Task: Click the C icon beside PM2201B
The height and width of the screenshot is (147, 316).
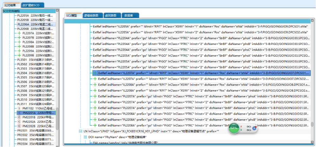Action: point(19,117)
